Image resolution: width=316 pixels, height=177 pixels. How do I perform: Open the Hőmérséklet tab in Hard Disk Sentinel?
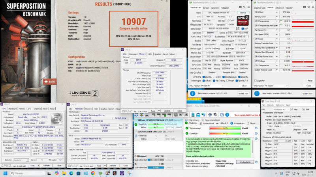(207, 123)
